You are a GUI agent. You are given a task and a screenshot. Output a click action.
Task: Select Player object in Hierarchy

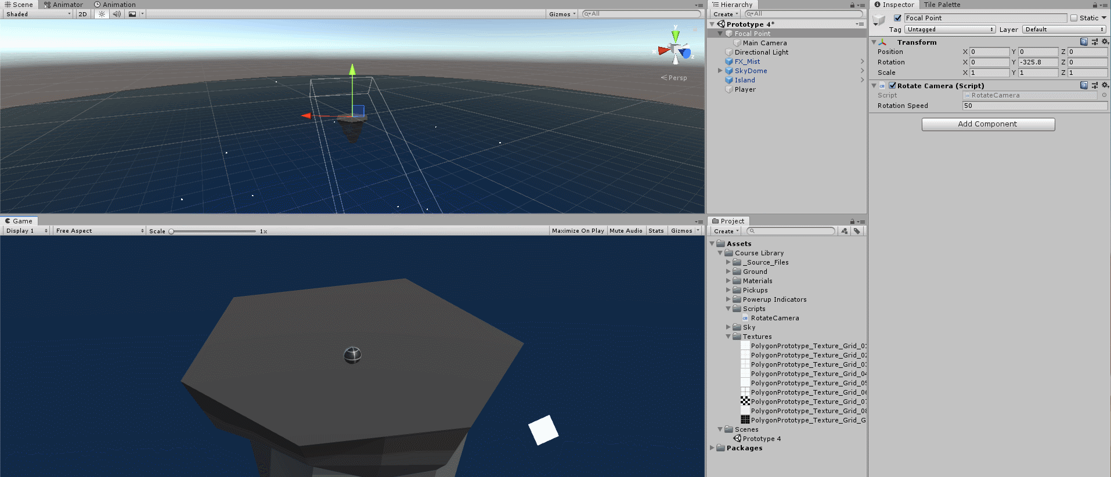tap(745, 89)
